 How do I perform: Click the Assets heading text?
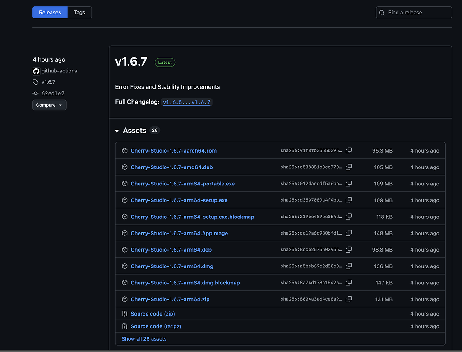coord(134,130)
